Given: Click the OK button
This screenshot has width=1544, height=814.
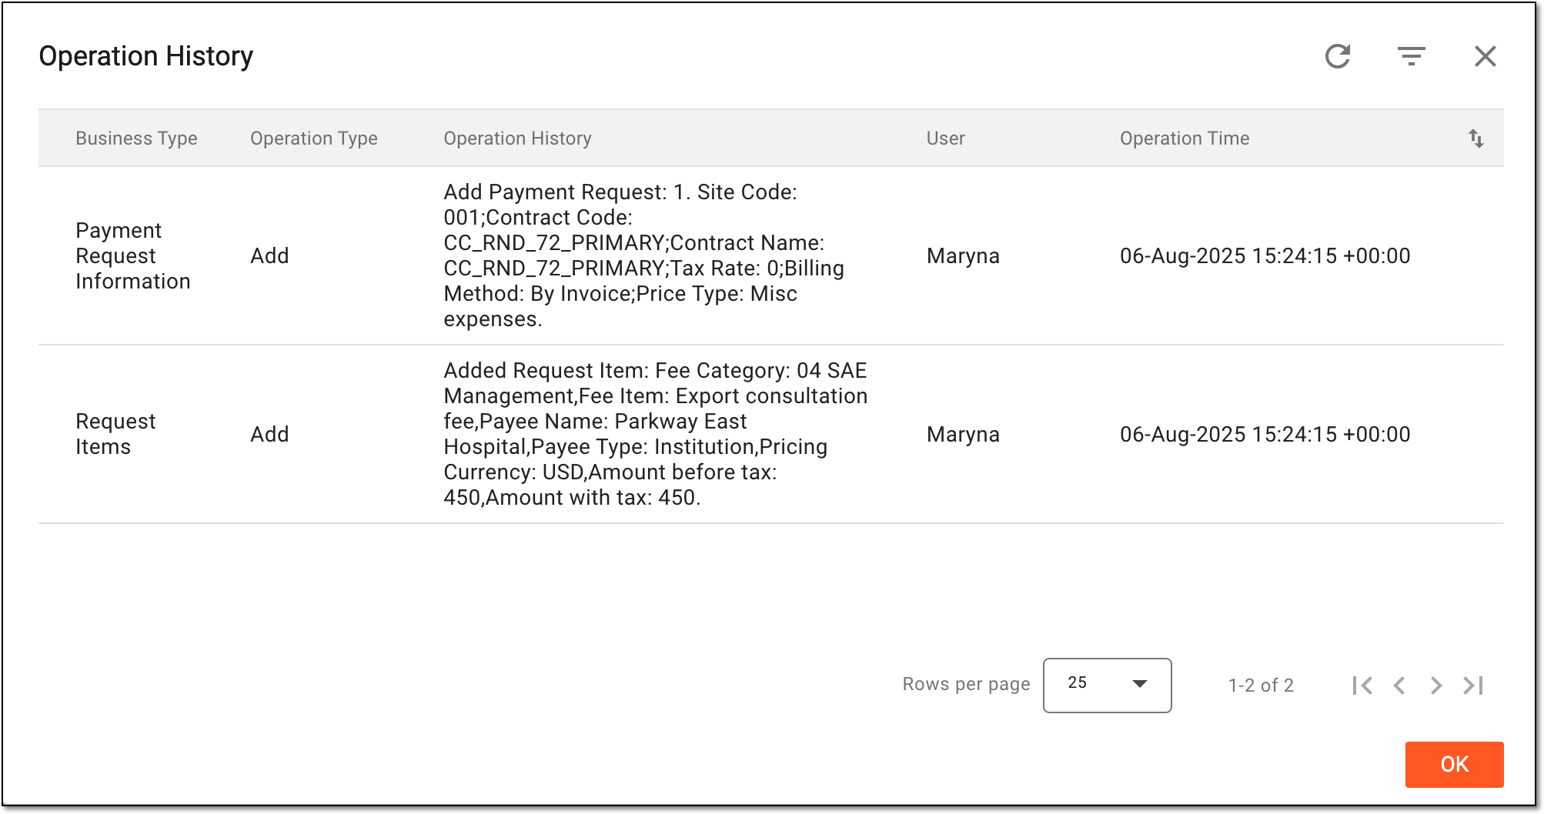Looking at the screenshot, I should (1454, 764).
